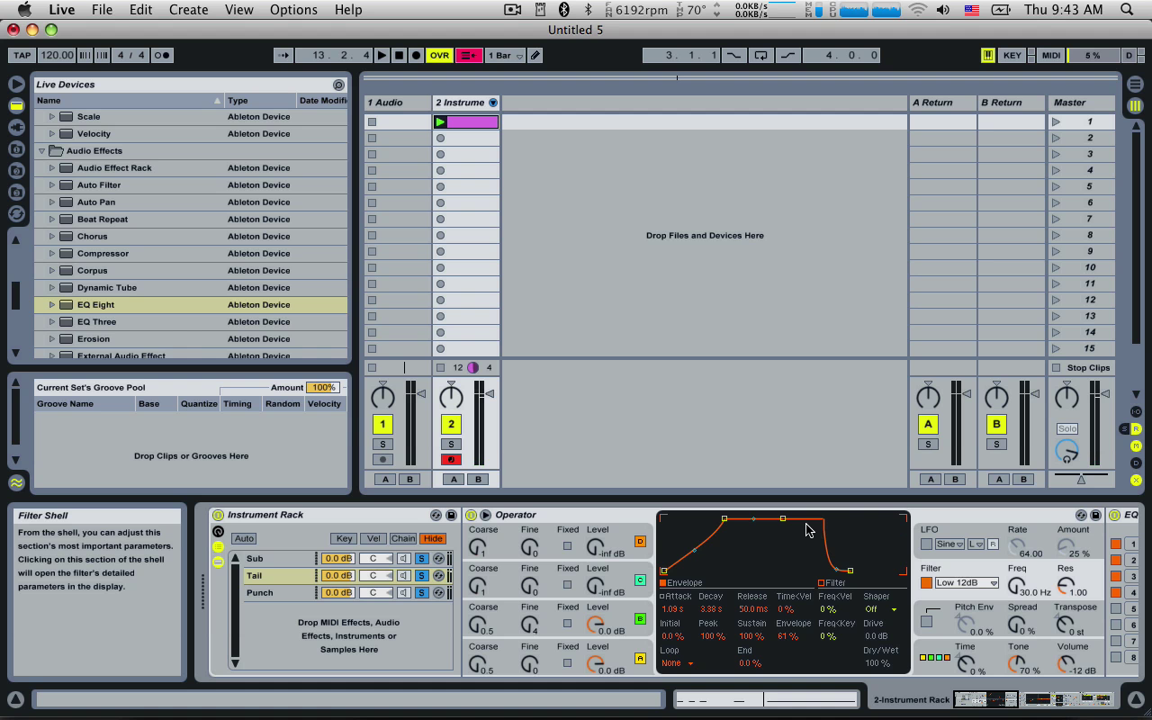This screenshot has width=1152, height=720.
Task: Toggle Groove Pool wave button
Action: pyautogui.click(x=16, y=482)
